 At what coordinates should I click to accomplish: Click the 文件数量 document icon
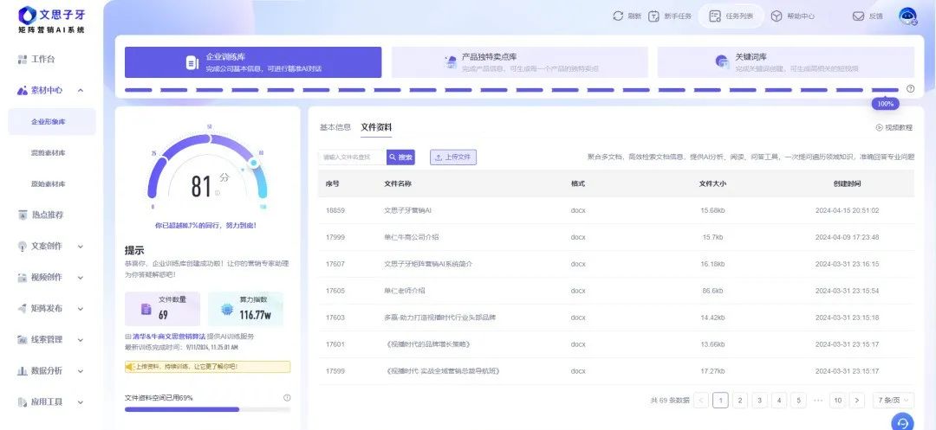point(146,309)
